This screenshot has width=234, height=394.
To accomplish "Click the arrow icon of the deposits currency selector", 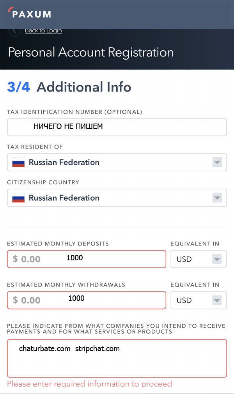I will (x=217, y=259).
